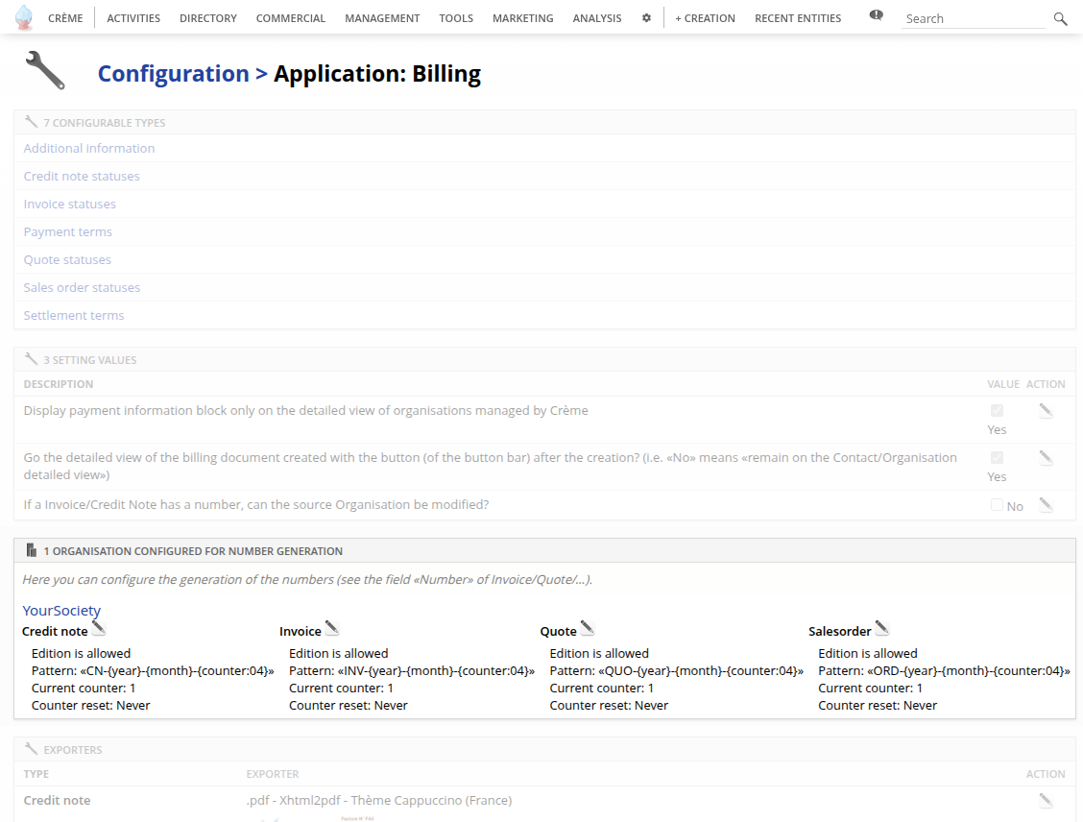Screen dimensions: 1083x822
Task: Click the Type column header in Exporters
Action: pyautogui.click(x=36, y=774)
